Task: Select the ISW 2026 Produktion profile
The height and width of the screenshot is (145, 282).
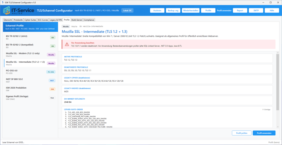Action: coord(30,89)
